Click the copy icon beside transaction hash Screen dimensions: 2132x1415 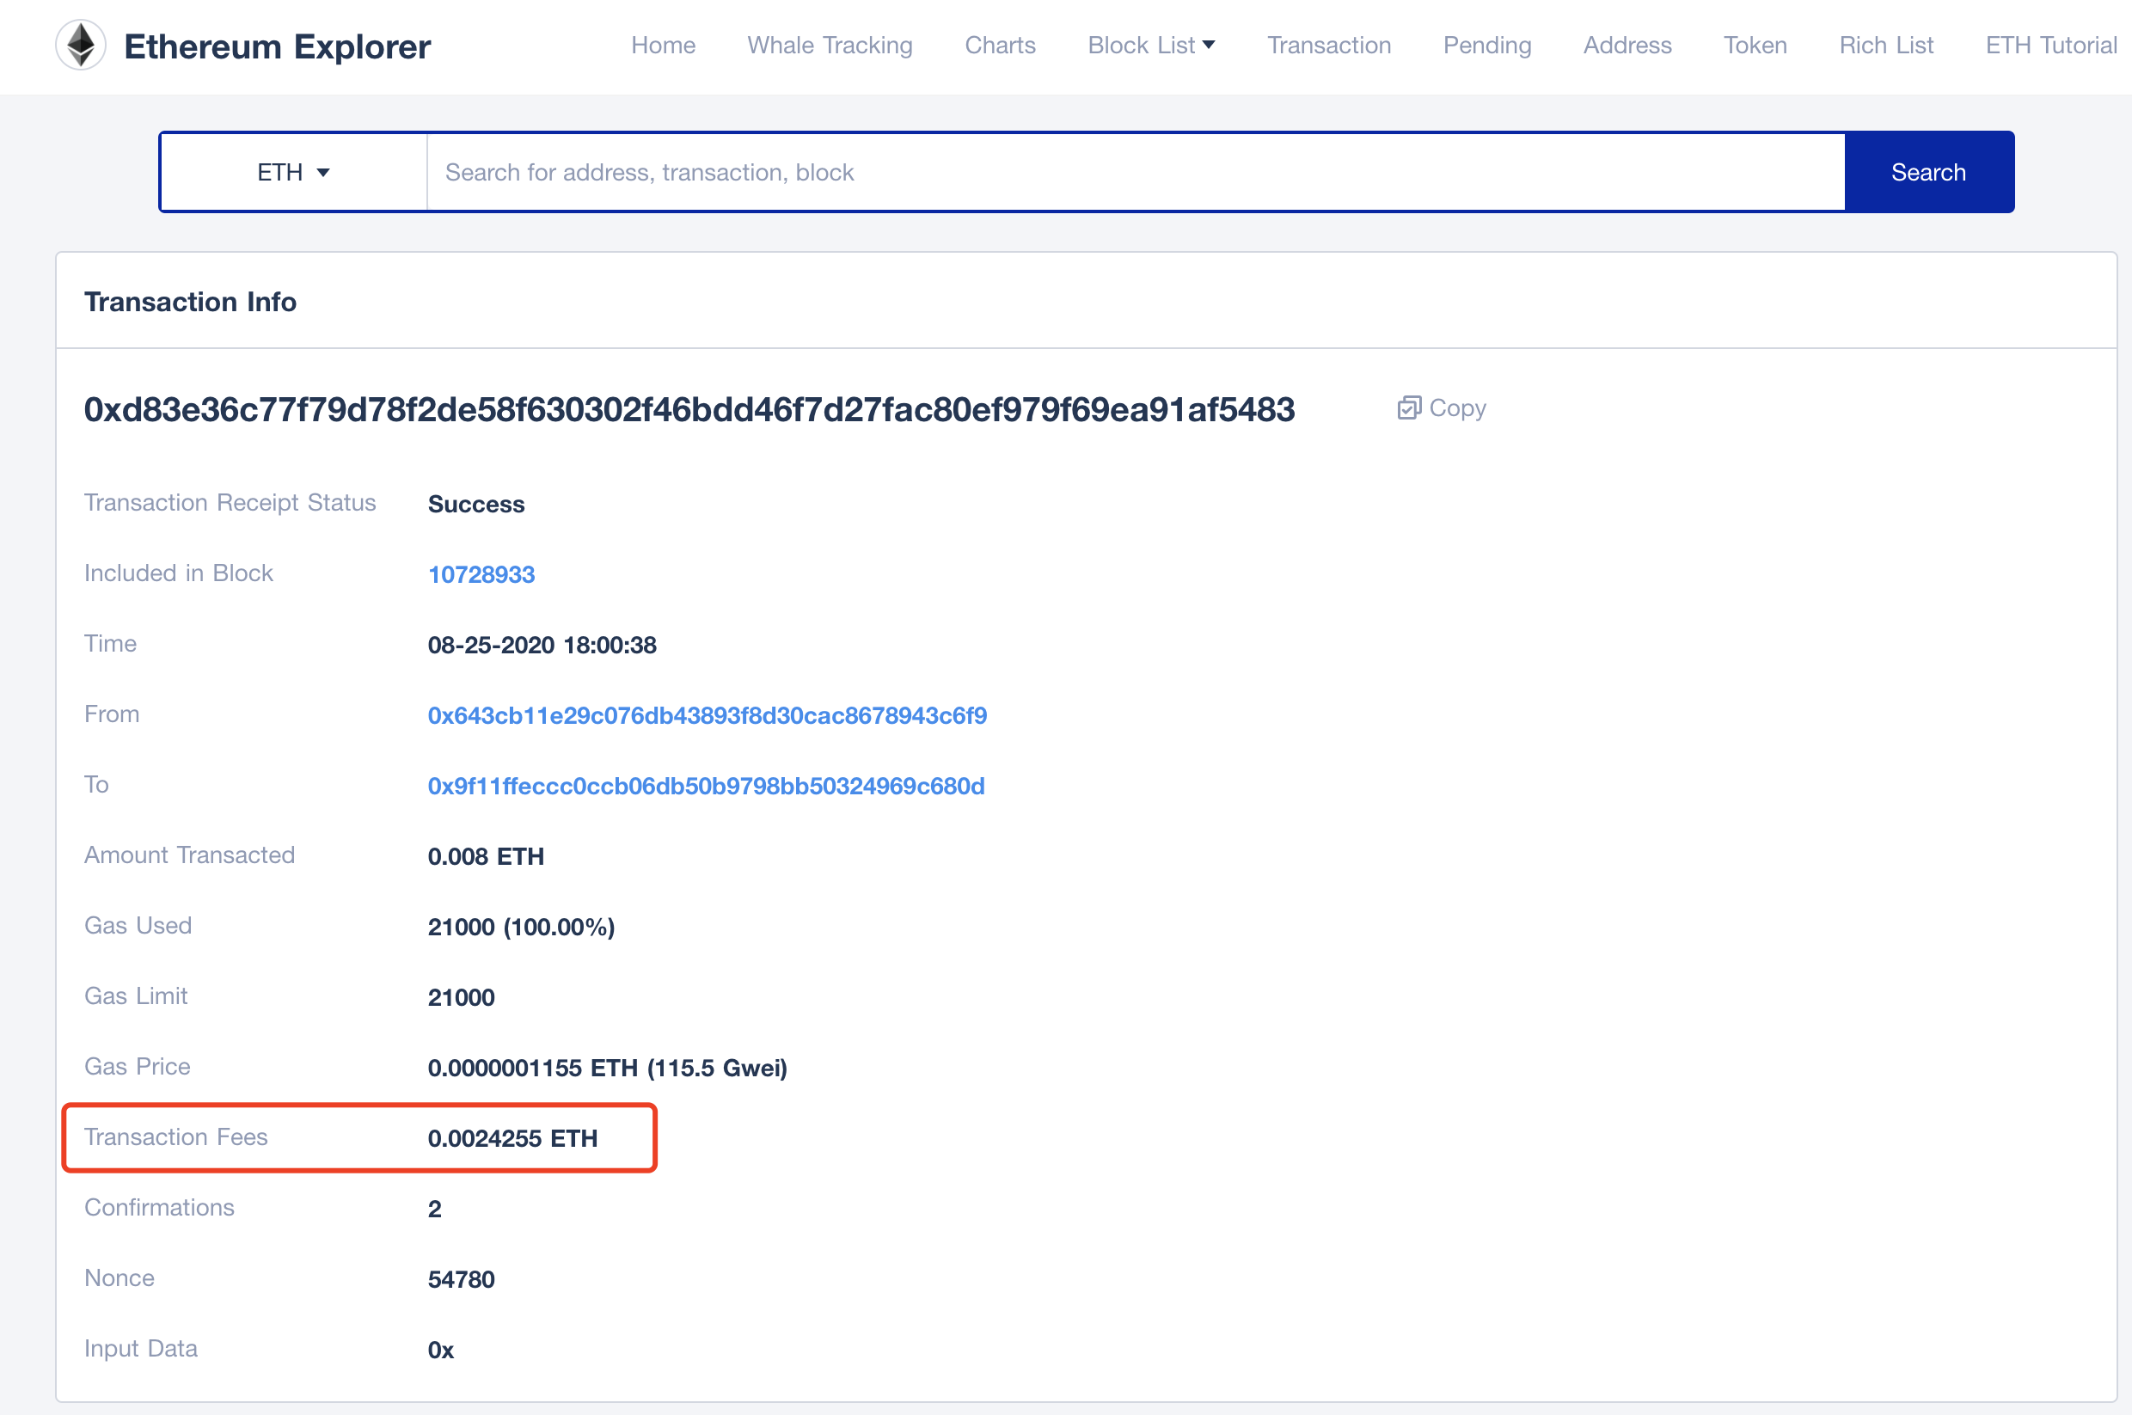[1408, 407]
